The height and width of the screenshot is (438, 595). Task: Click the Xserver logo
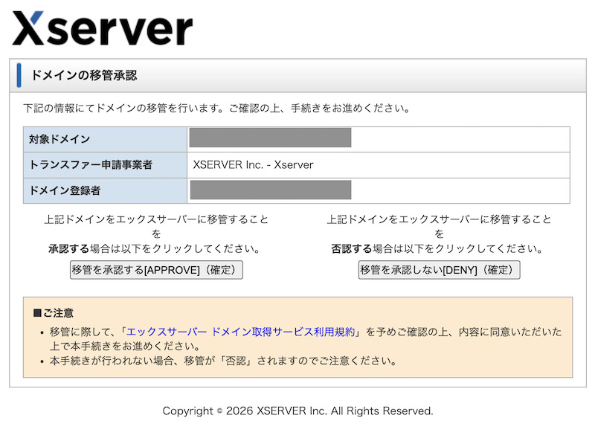pyautogui.click(x=103, y=28)
